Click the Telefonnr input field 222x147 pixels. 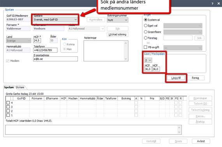pos(45,50)
